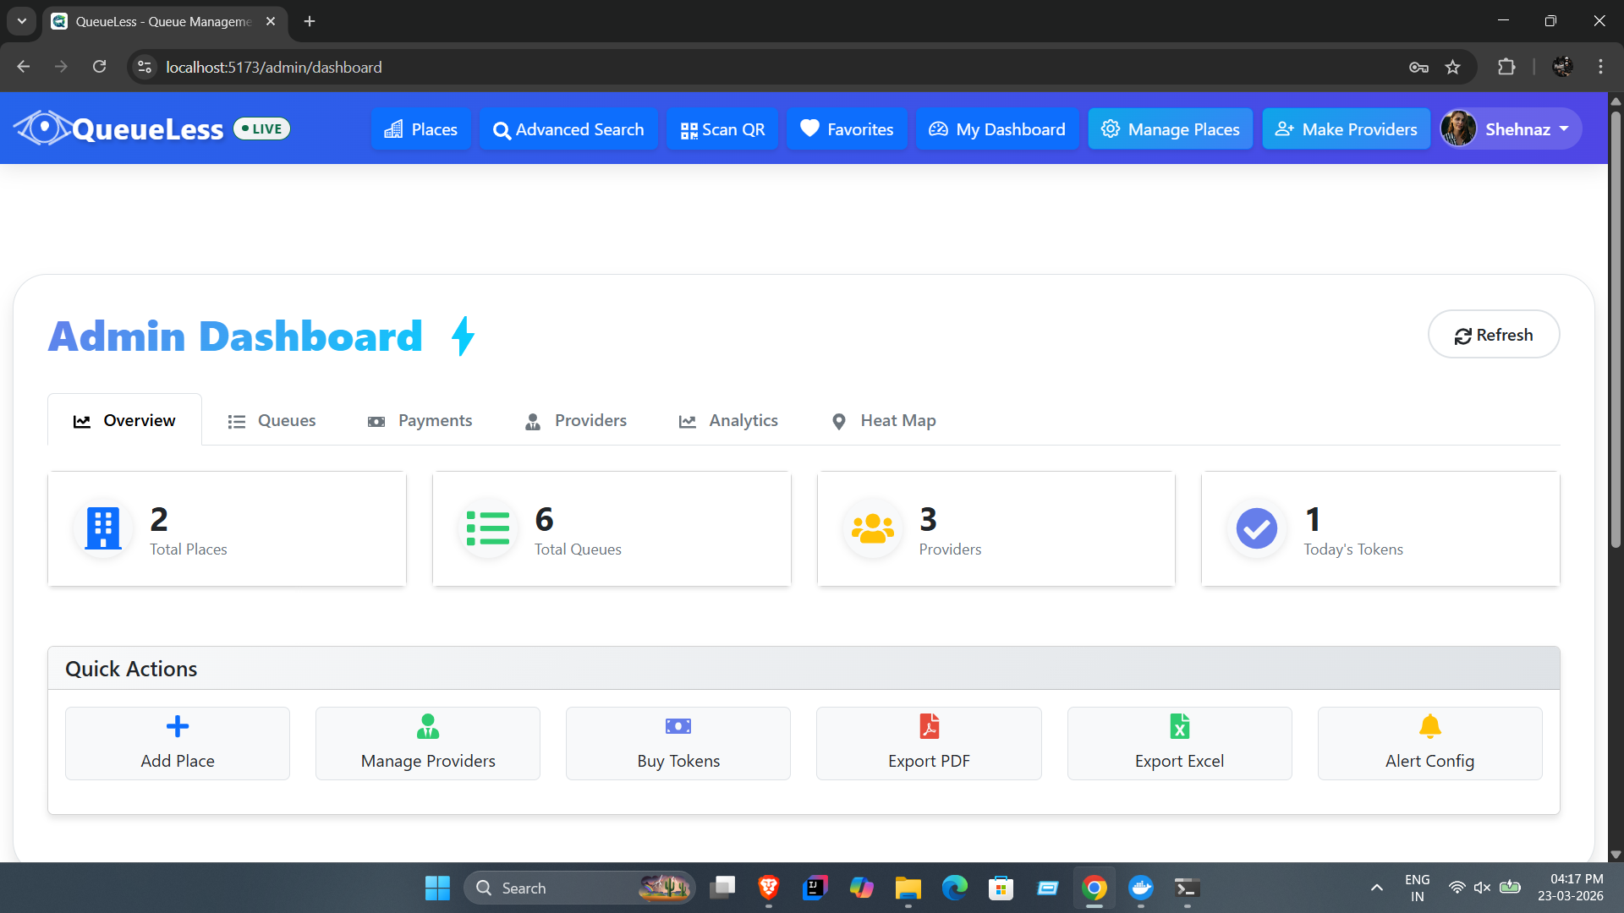Open Advanced Search
Viewport: 1624px width, 913px height.
point(568,128)
